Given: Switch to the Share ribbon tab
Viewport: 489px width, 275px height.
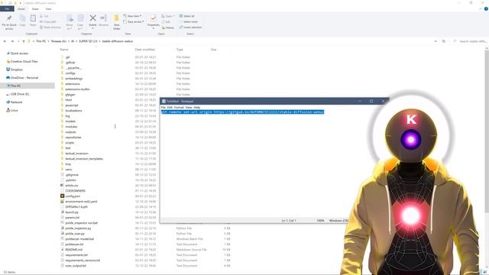Looking at the screenshot, I should click(35, 9).
